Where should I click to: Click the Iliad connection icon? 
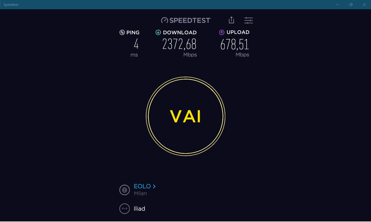pos(124,209)
